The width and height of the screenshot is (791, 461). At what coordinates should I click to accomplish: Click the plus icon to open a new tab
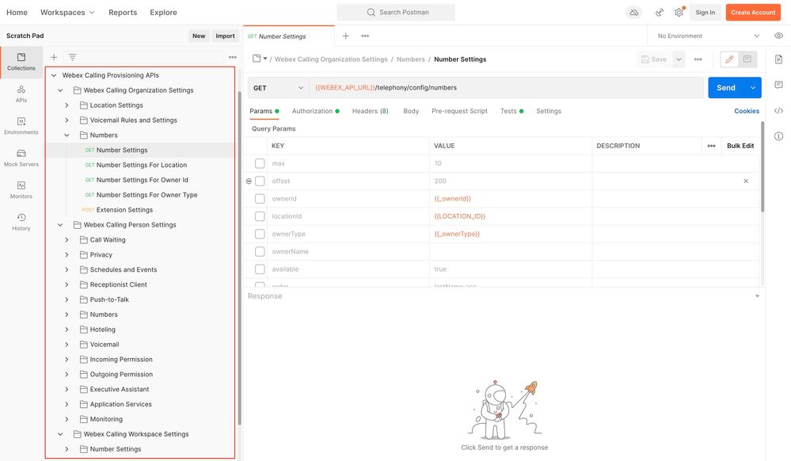[346, 36]
